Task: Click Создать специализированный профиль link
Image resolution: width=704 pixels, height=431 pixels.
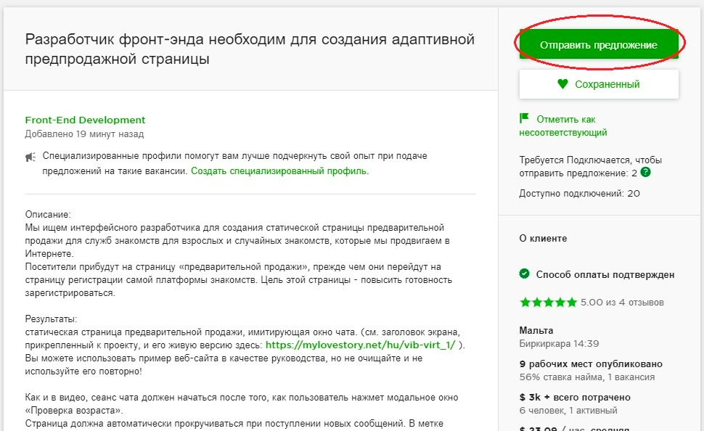Action: (x=279, y=171)
